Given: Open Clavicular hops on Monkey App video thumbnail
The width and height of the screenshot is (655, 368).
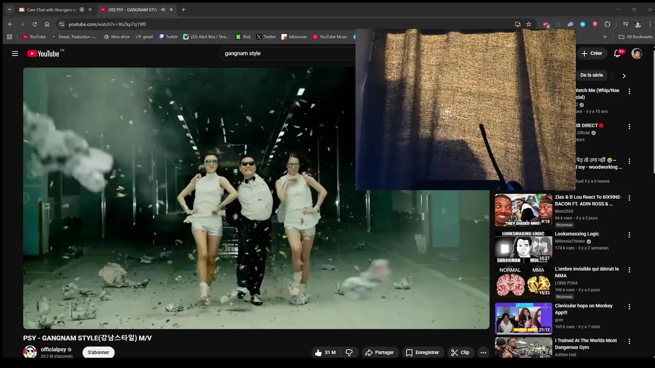Looking at the screenshot, I should pos(523,318).
